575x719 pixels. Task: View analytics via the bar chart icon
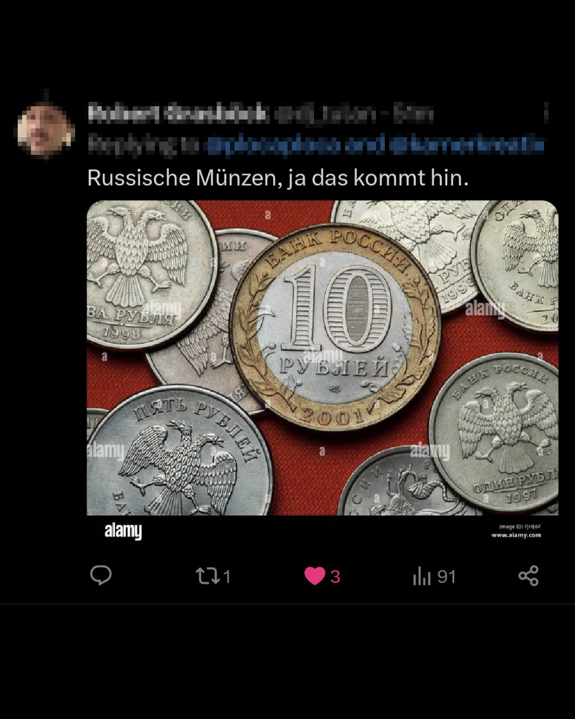click(422, 576)
